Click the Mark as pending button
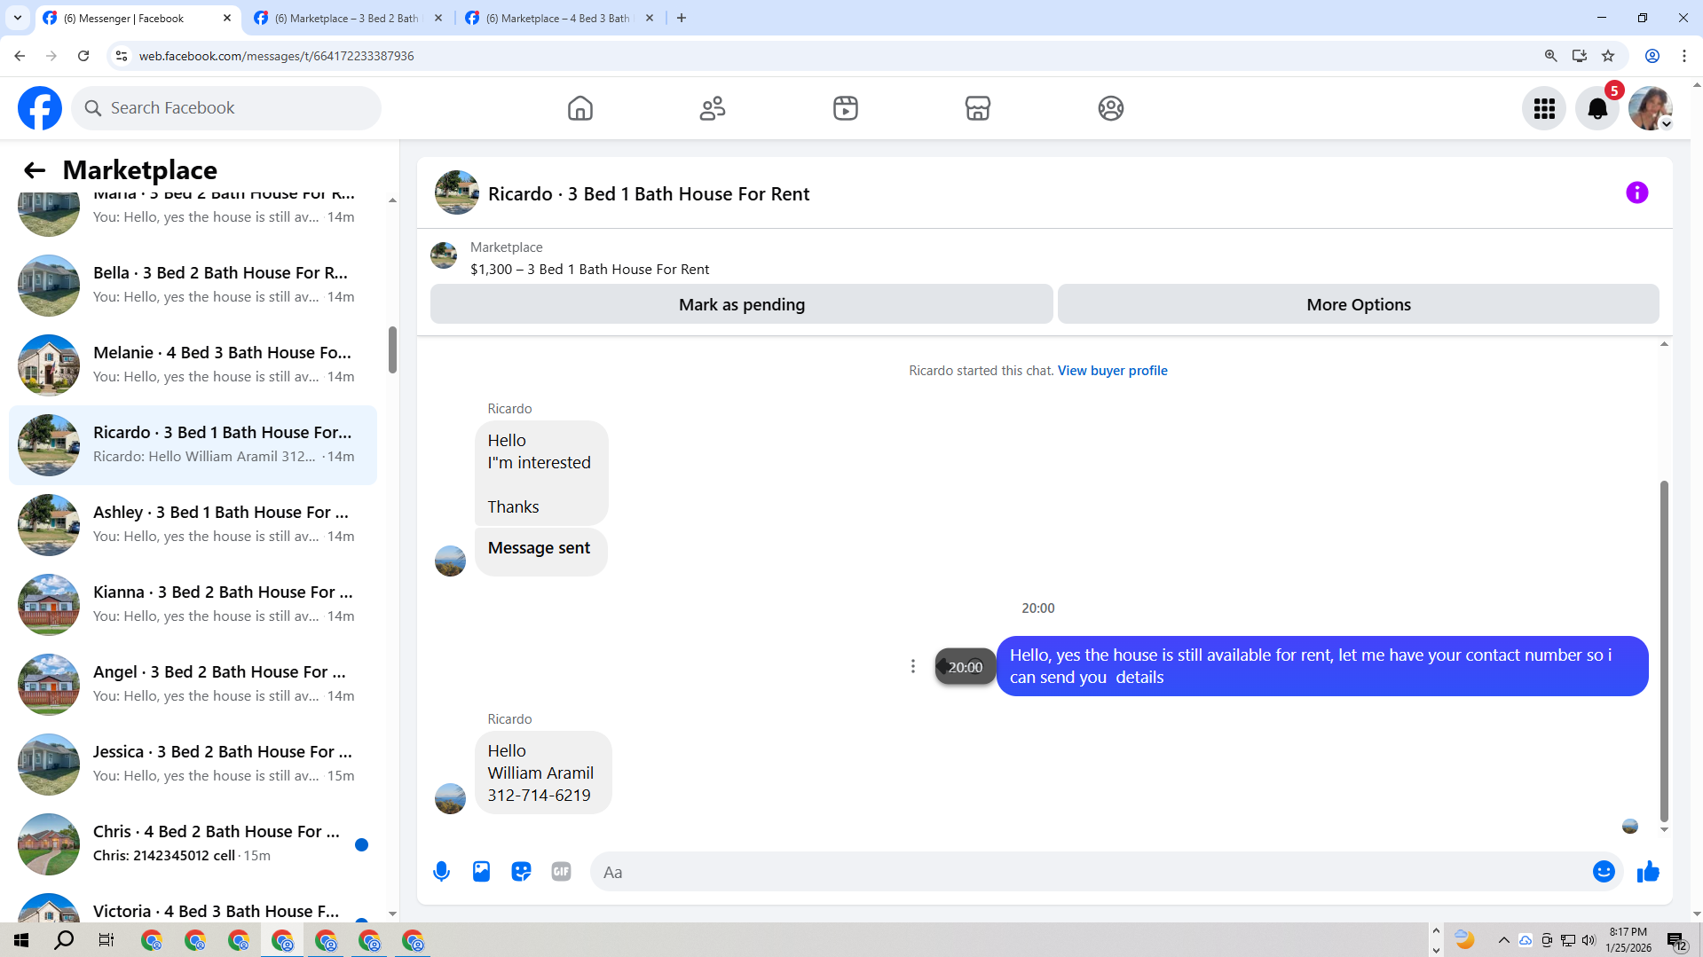This screenshot has width=1703, height=957. 742,304
